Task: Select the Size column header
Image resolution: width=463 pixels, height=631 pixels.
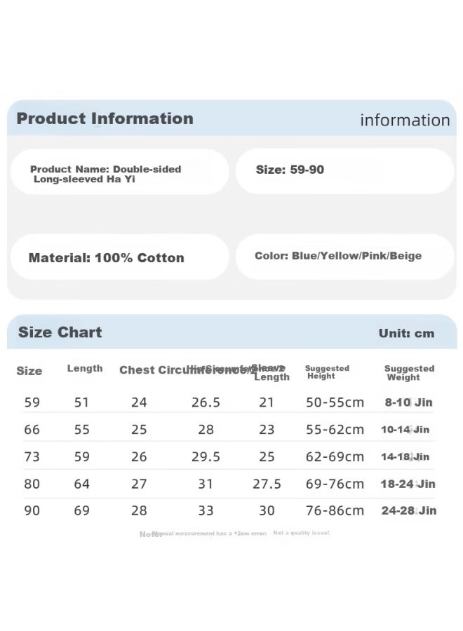Action: click(29, 371)
